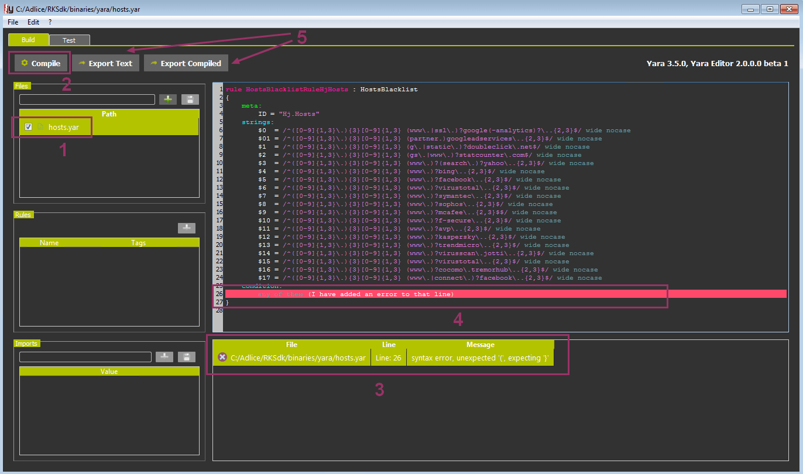The image size is (803, 474).
Task: Click the Export Compiled button
Action: (x=185, y=63)
